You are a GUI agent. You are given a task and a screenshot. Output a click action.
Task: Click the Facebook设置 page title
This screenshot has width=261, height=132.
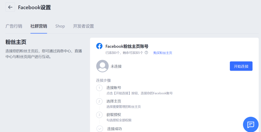coord(34,7)
